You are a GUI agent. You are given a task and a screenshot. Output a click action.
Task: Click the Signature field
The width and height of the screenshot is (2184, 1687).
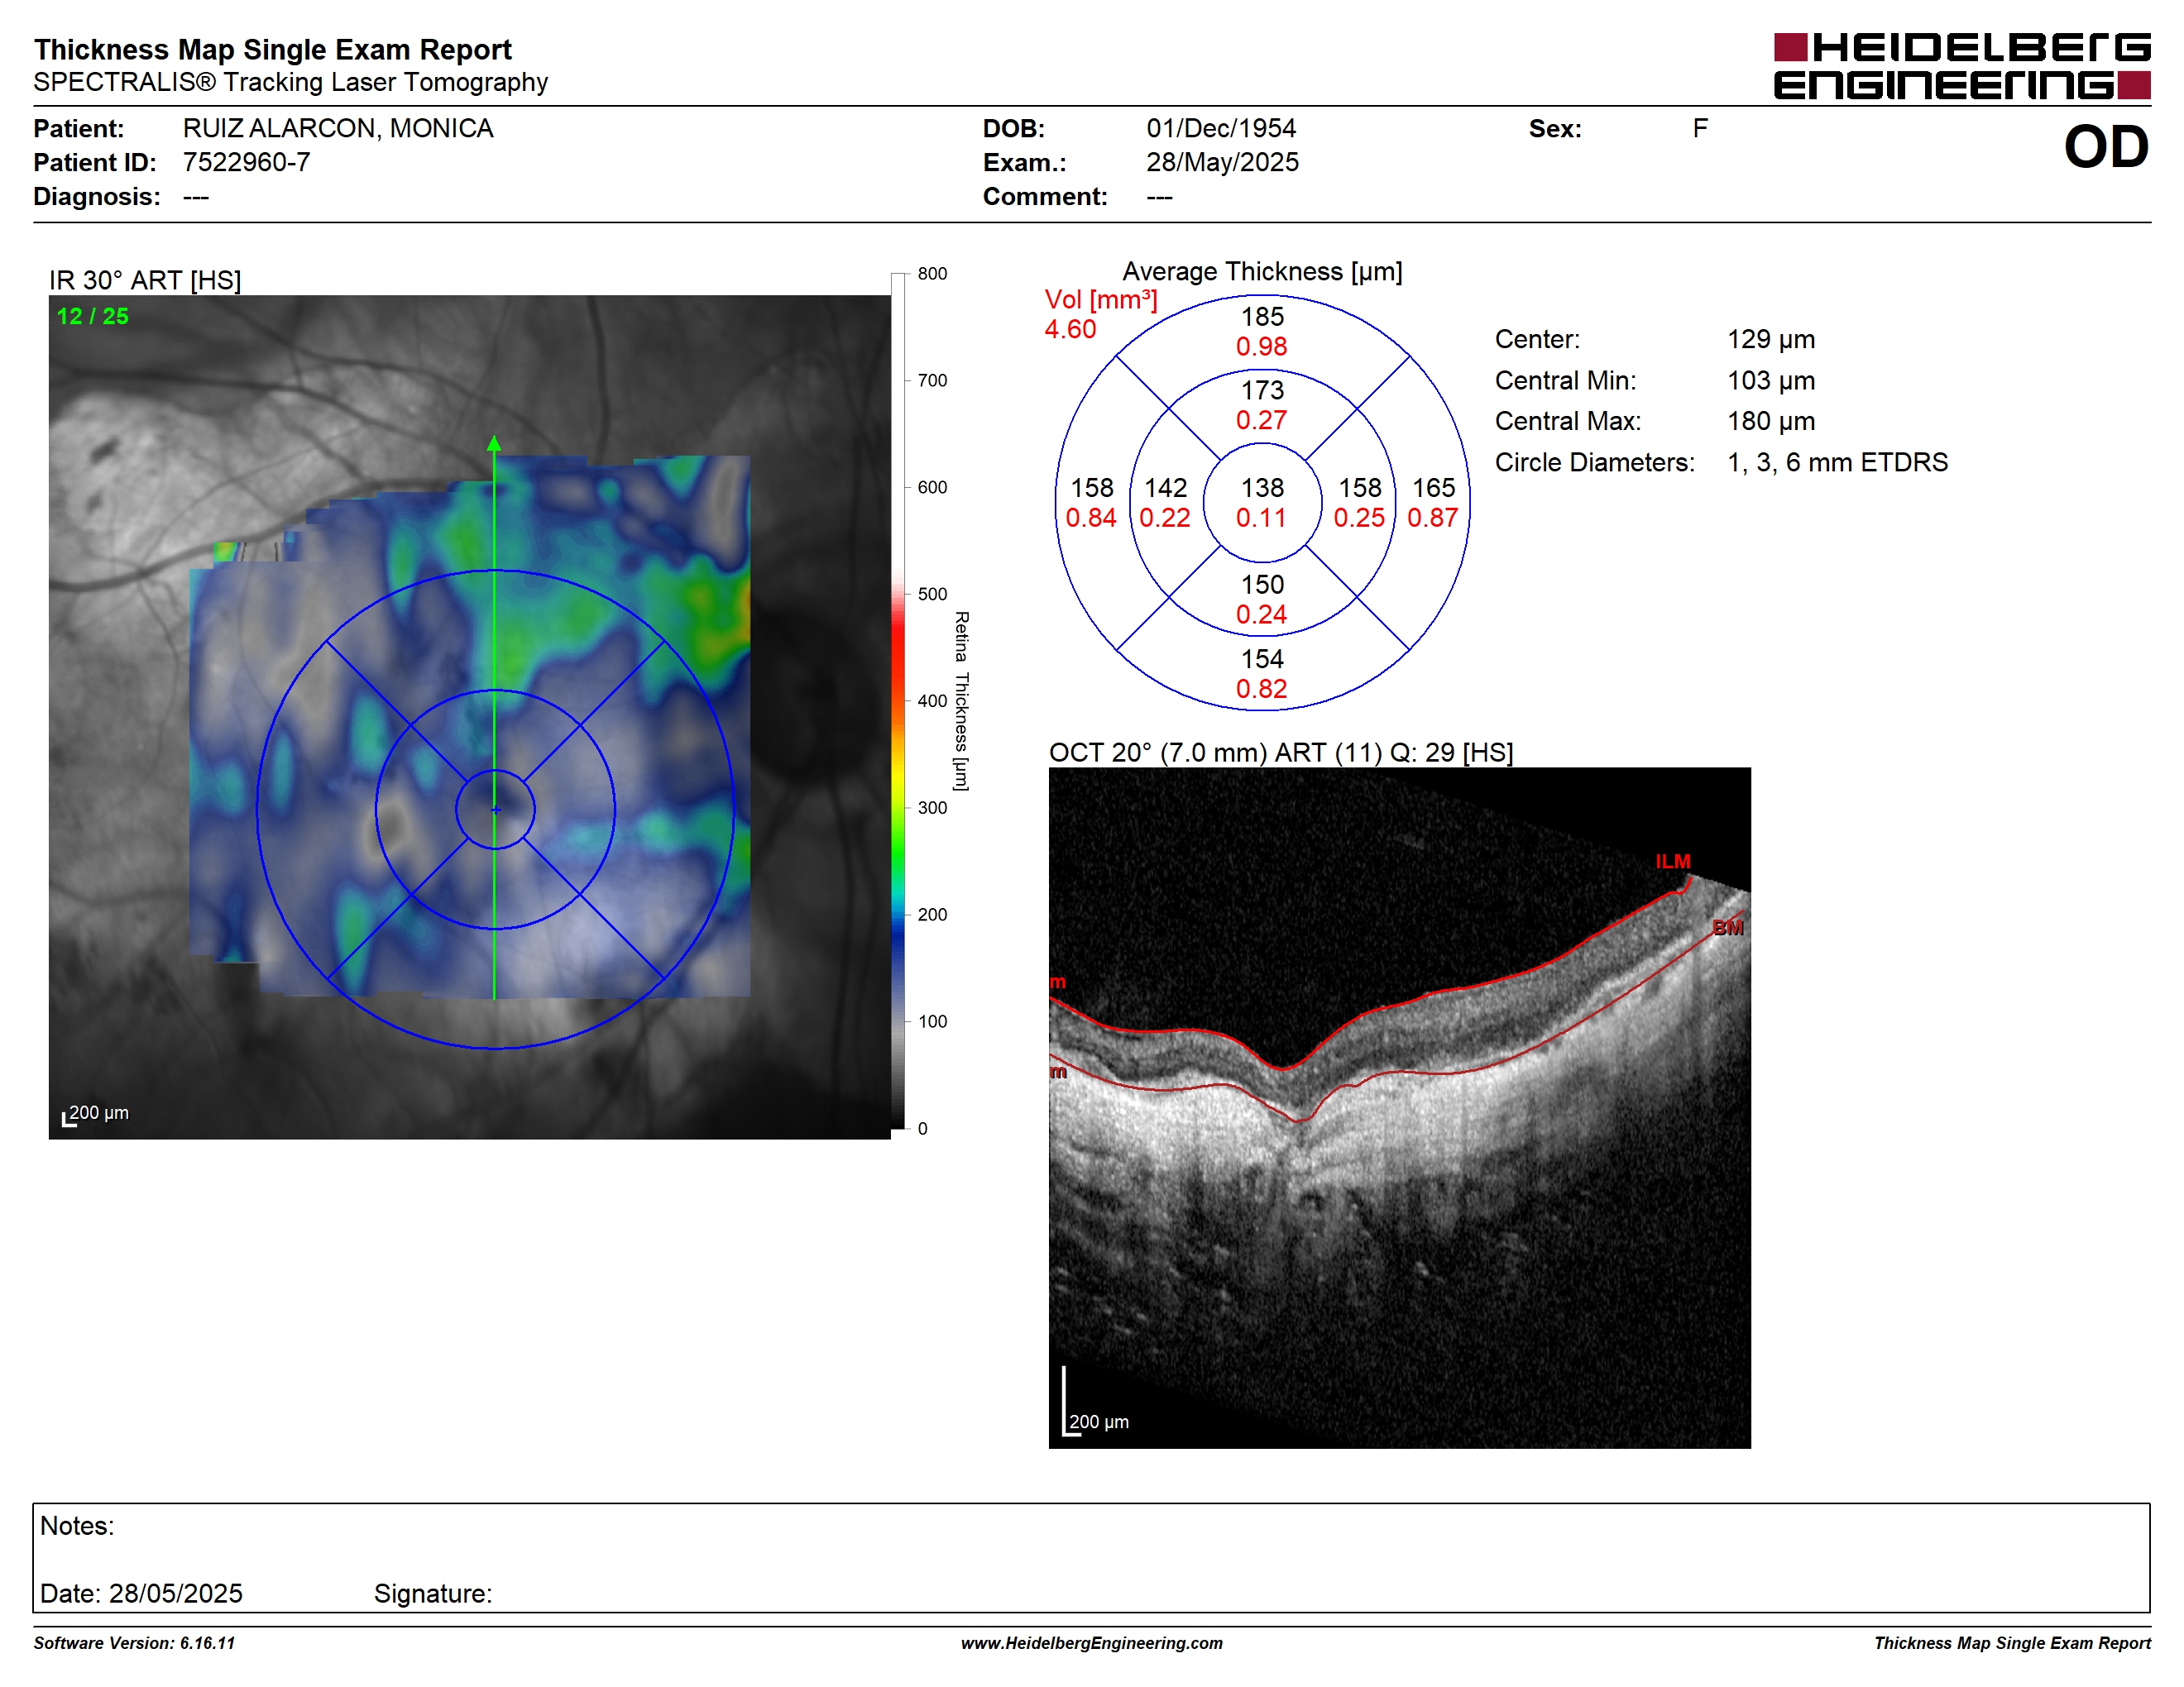click(x=433, y=1594)
